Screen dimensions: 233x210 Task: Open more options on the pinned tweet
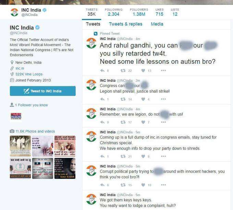point(163,70)
